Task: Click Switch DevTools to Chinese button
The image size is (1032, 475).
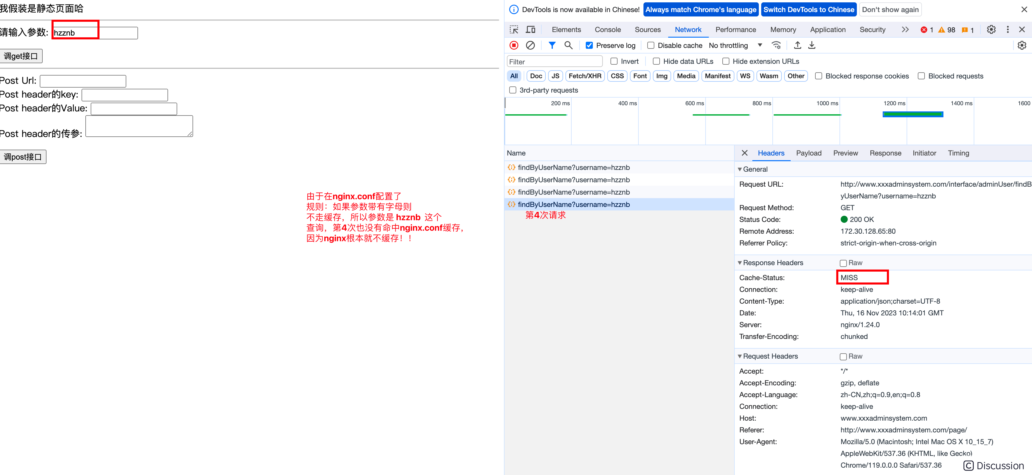Action: click(809, 10)
